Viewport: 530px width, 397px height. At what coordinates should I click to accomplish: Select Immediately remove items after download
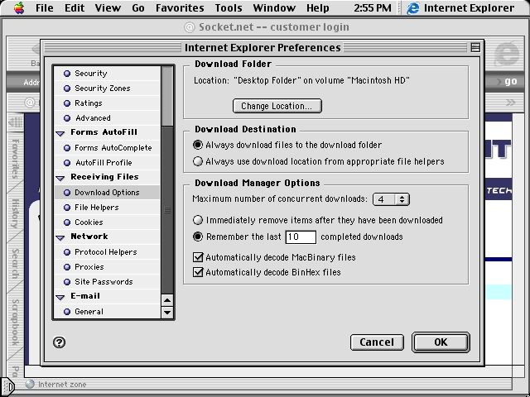click(198, 220)
